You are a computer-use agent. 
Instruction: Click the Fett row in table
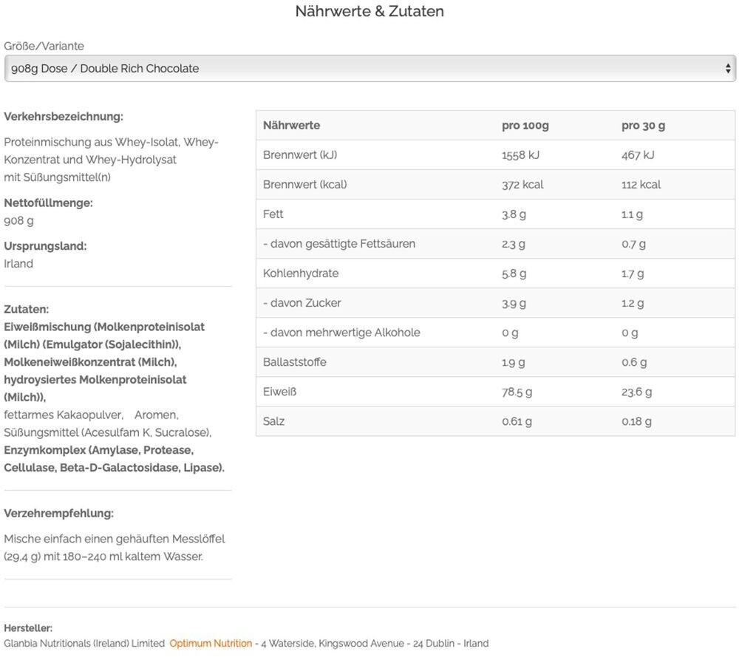coord(495,214)
